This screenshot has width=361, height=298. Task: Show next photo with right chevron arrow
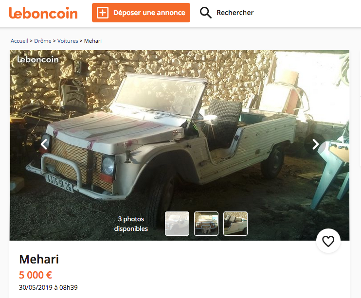tap(315, 144)
